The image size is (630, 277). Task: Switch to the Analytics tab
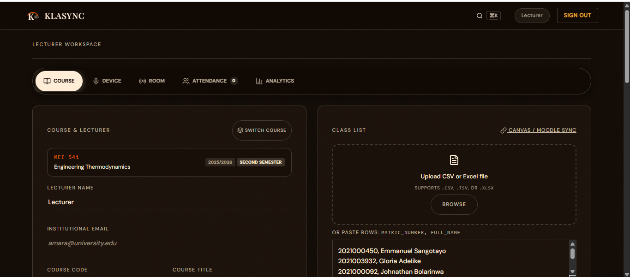click(275, 81)
